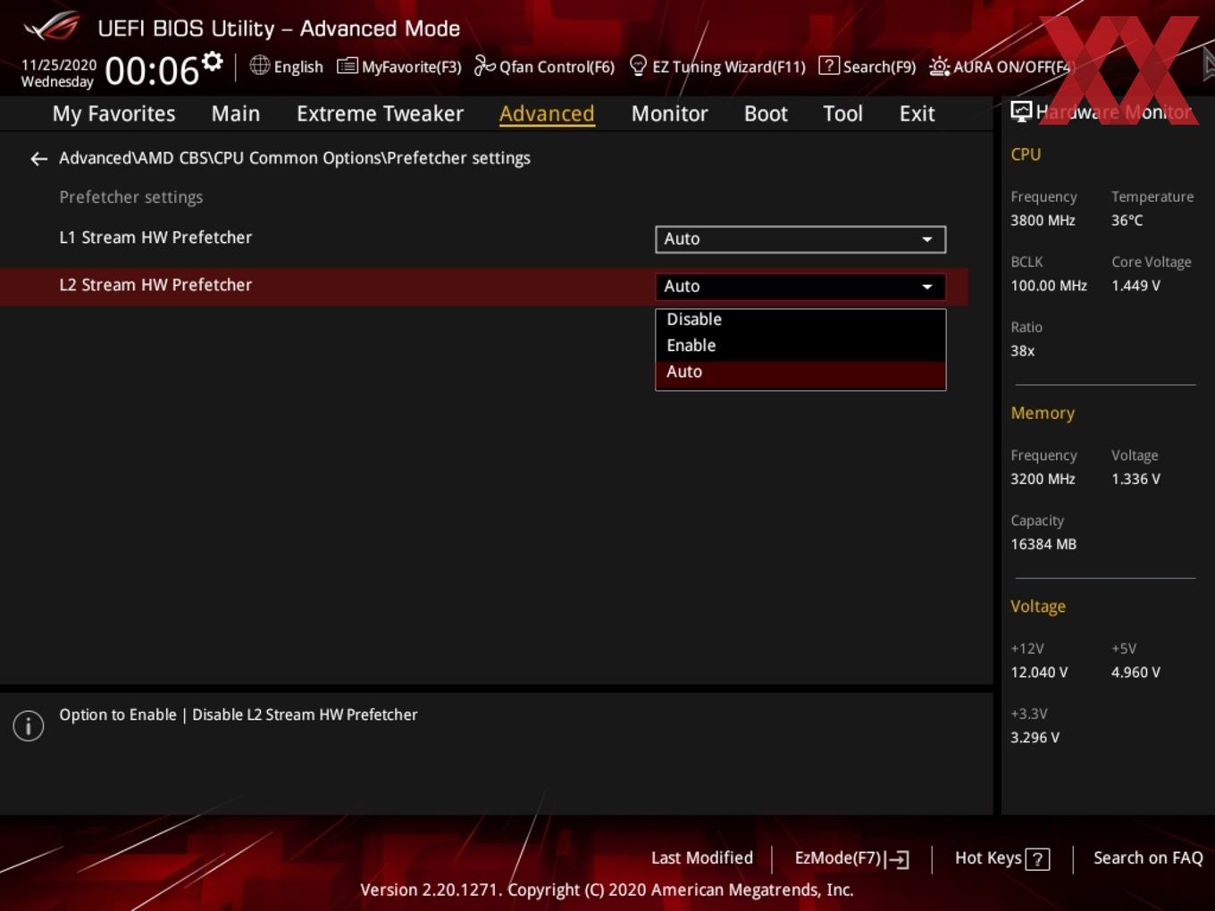The image size is (1215, 911).
Task: Click Last Modified
Action: 702,858
